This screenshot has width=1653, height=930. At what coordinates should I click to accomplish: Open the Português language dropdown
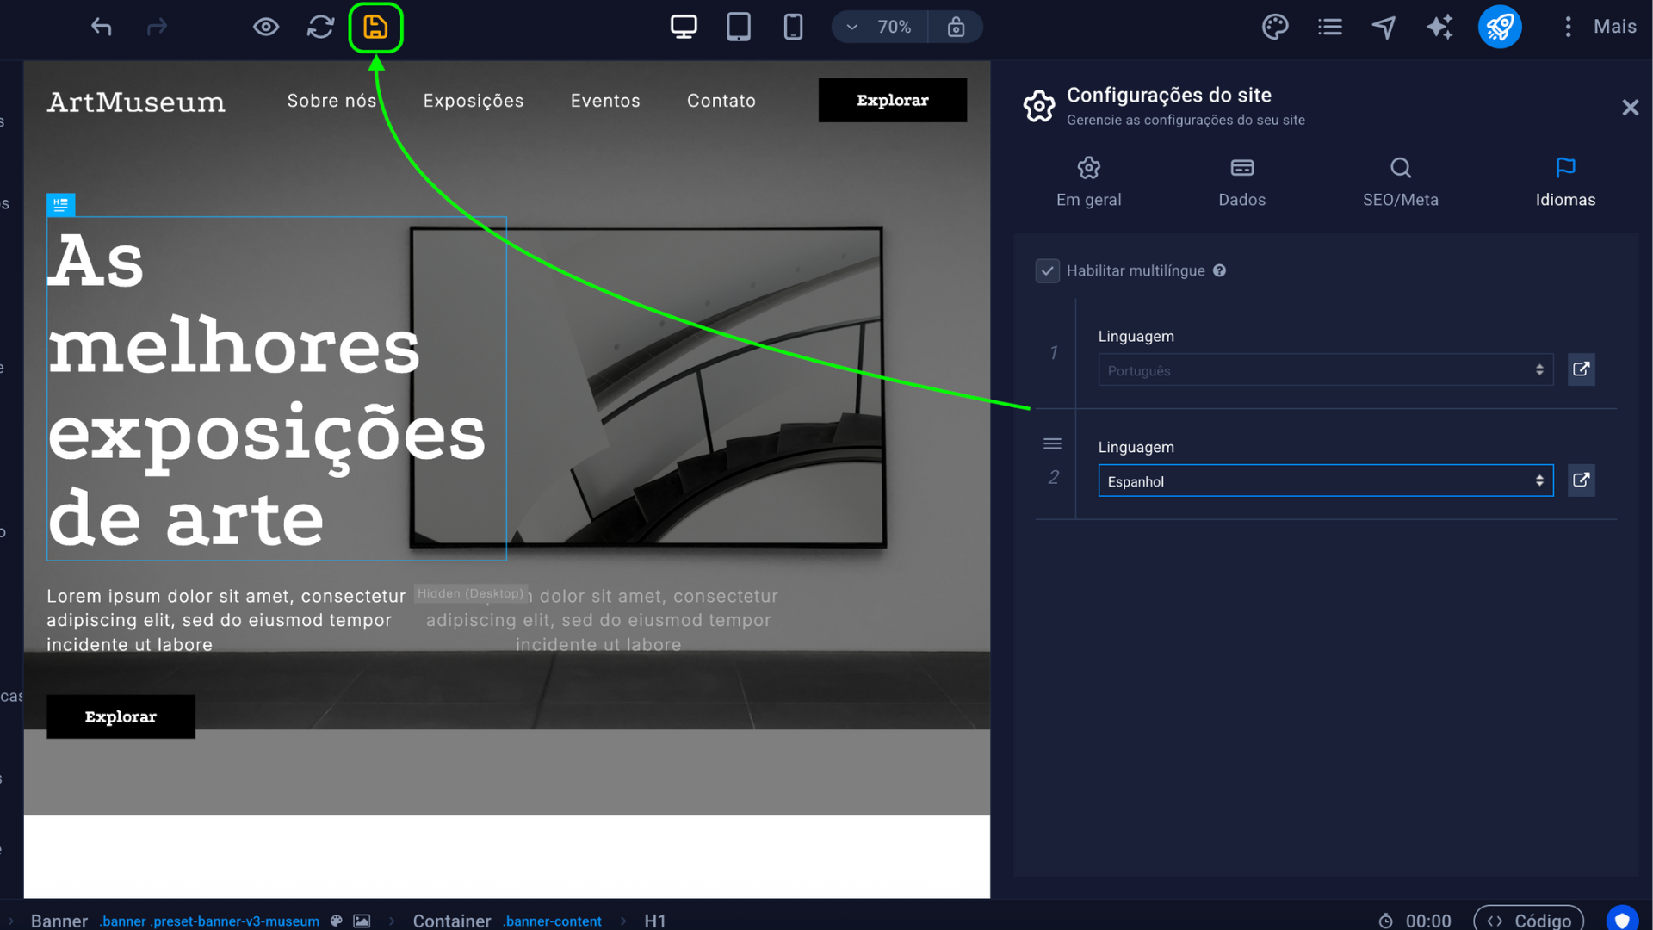[x=1326, y=369]
